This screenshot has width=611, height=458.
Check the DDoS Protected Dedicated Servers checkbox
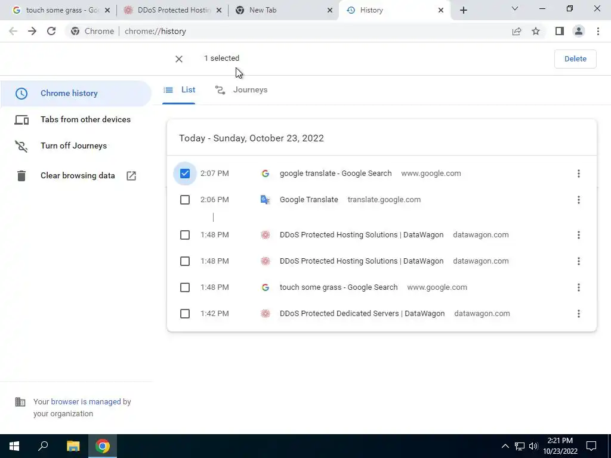tap(185, 314)
